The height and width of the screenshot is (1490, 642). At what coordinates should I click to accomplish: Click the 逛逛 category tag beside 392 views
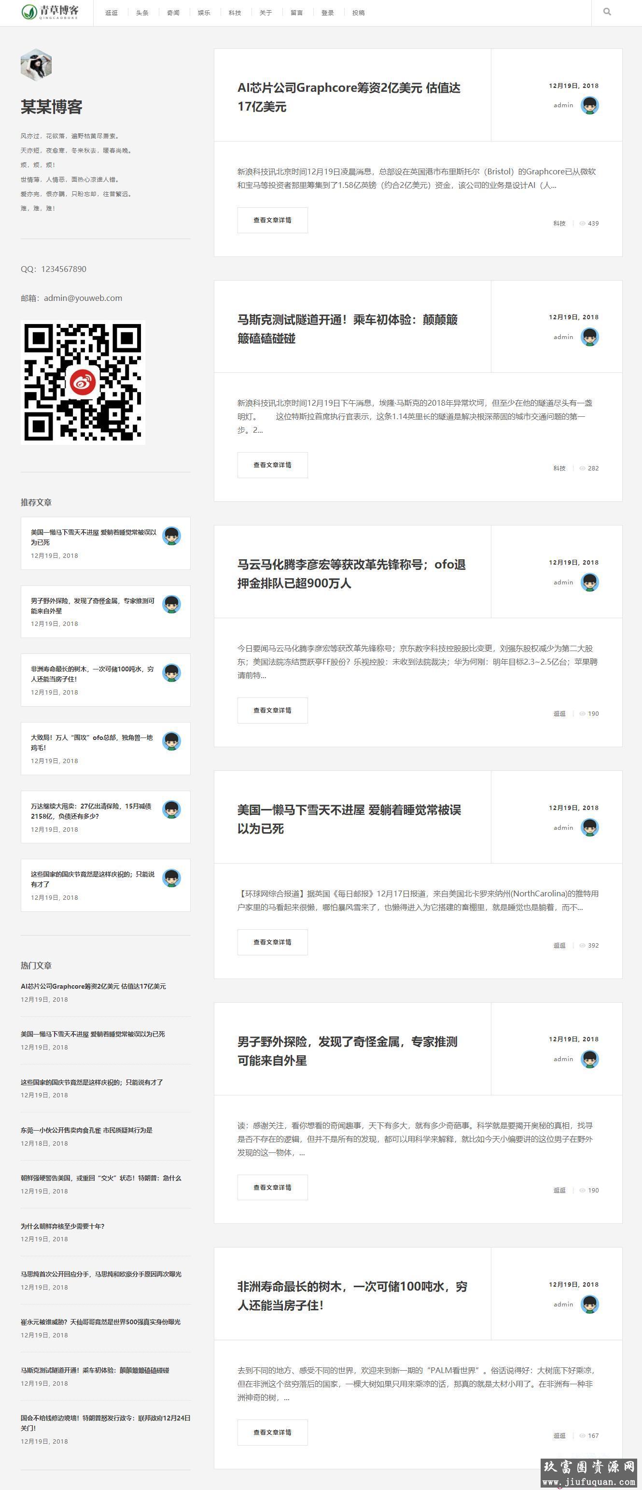coord(559,946)
